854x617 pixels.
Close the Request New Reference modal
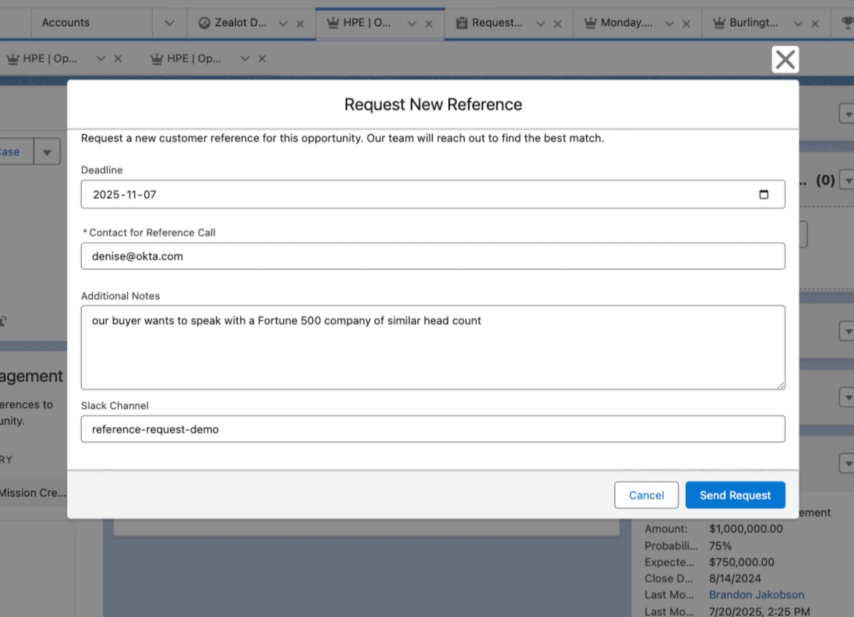(785, 60)
